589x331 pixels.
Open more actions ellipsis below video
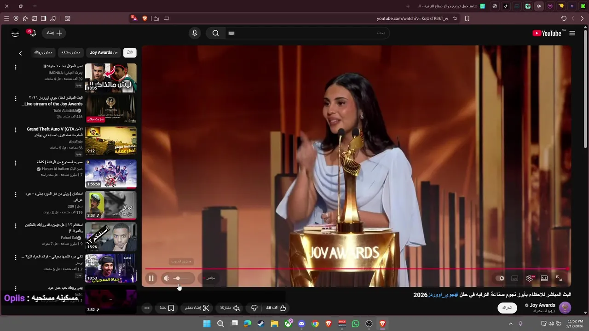147,308
